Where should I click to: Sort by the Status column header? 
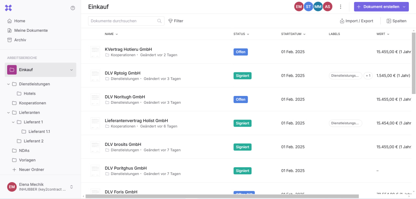[x=241, y=34]
